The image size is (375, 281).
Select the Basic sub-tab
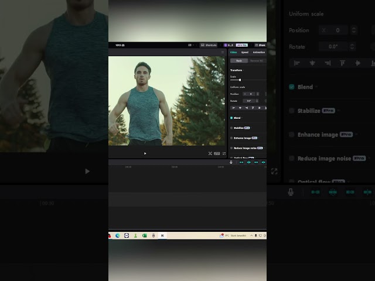239,61
